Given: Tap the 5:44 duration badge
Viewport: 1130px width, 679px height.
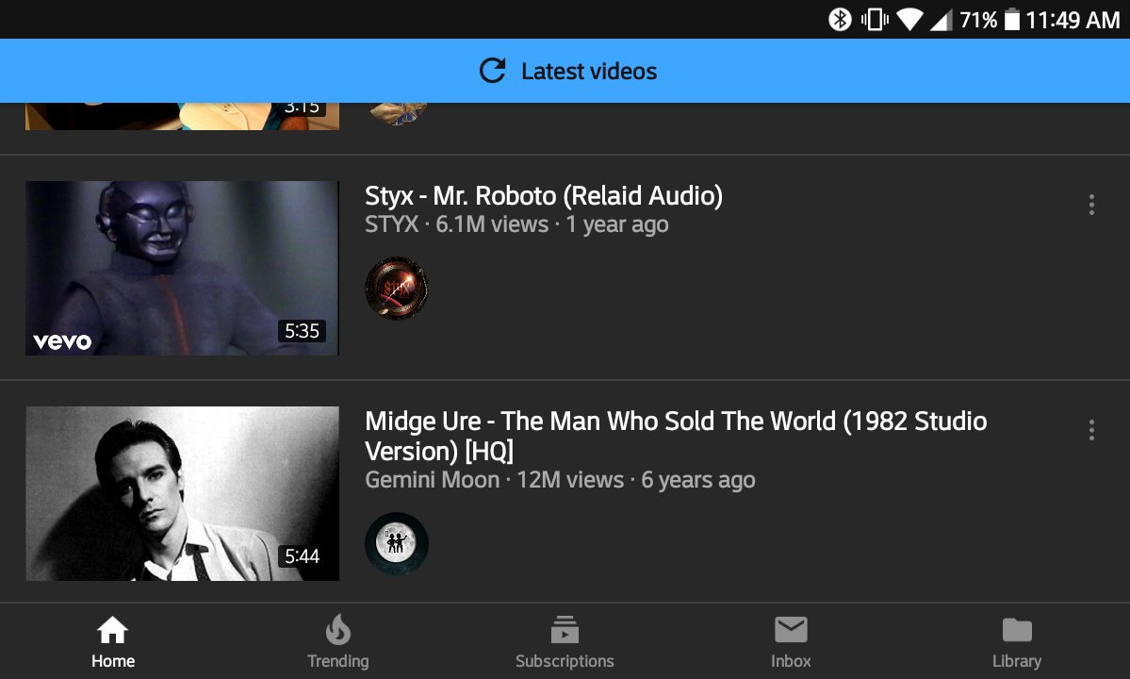Looking at the screenshot, I should (x=302, y=556).
